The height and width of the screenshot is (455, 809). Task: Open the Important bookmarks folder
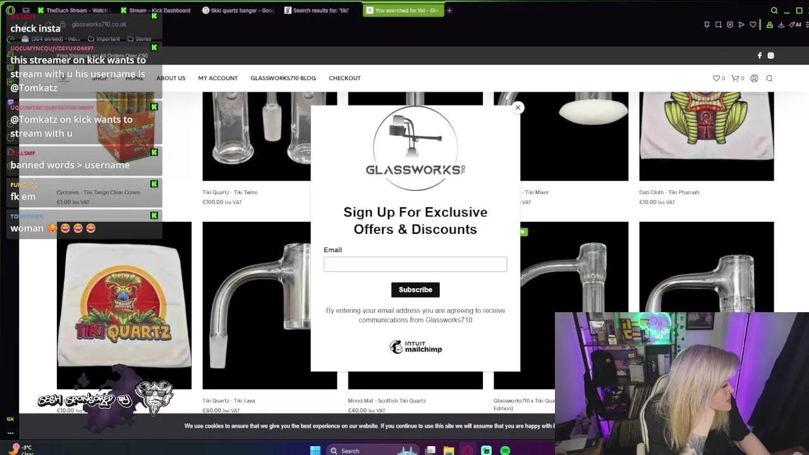pos(104,39)
